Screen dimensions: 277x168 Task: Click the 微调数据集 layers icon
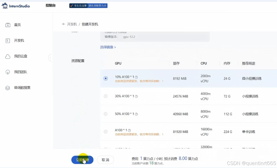8,88
